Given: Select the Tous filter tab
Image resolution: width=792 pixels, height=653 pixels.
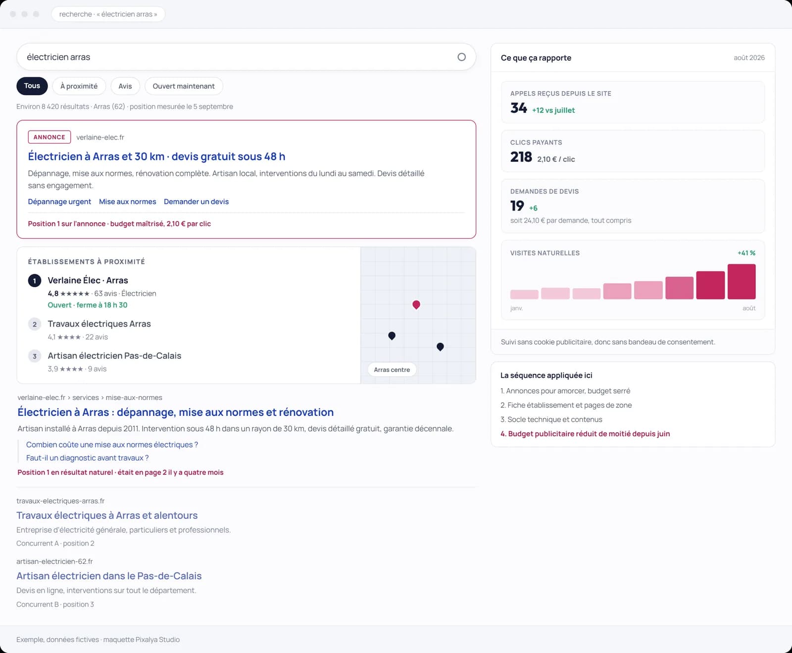Looking at the screenshot, I should pos(32,86).
